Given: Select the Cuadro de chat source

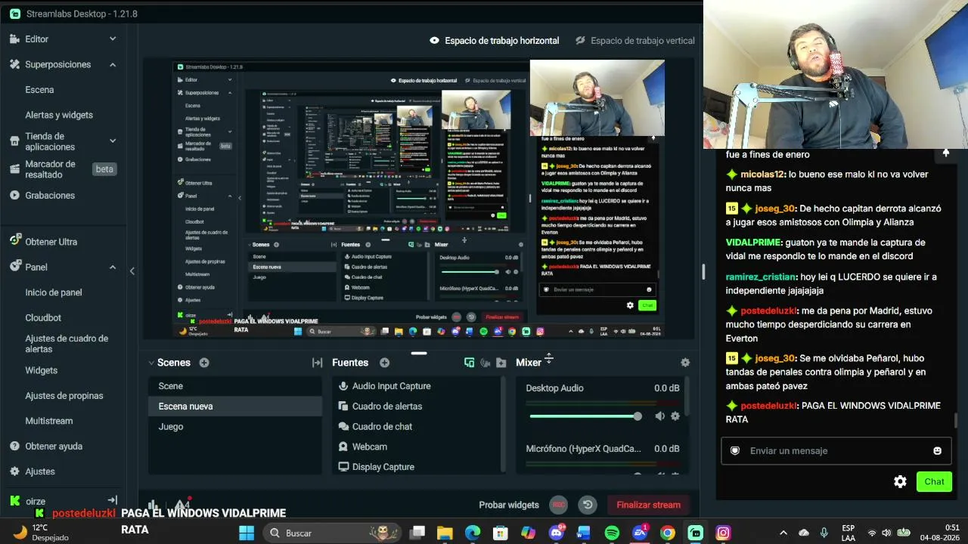Looking at the screenshot, I should tap(417, 426).
